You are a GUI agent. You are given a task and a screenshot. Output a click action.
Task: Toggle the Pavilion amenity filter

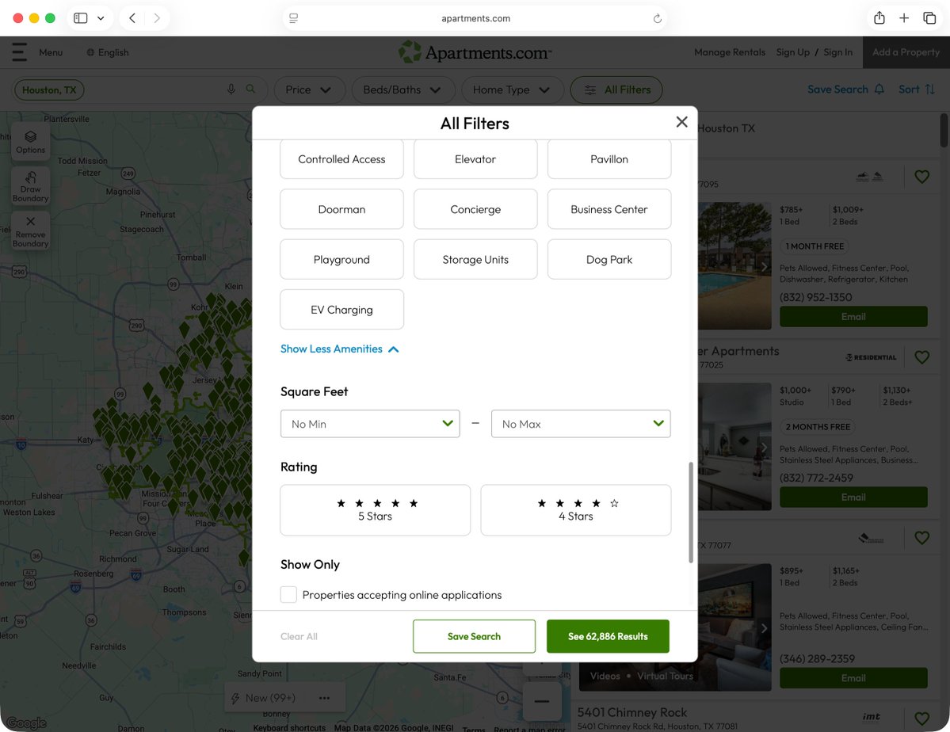(x=609, y=159)
